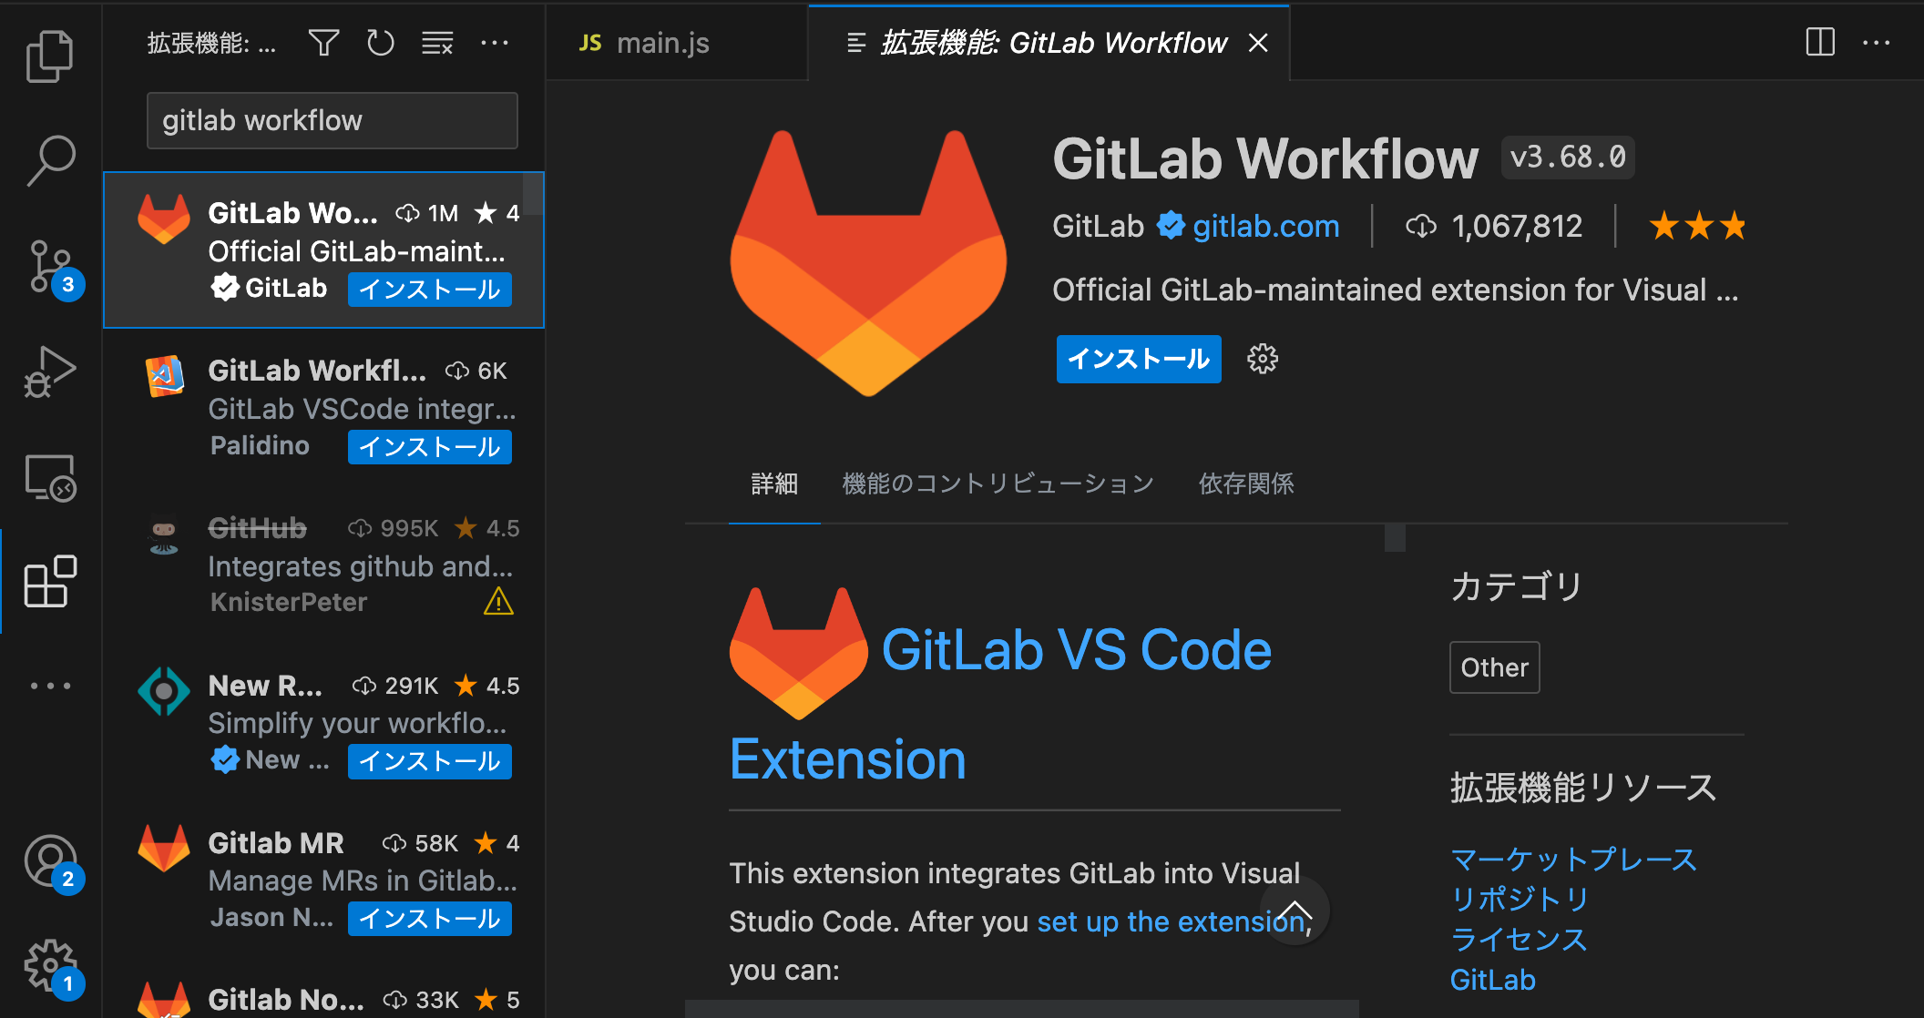Select the 依存関係 tab

point(1246,484)
